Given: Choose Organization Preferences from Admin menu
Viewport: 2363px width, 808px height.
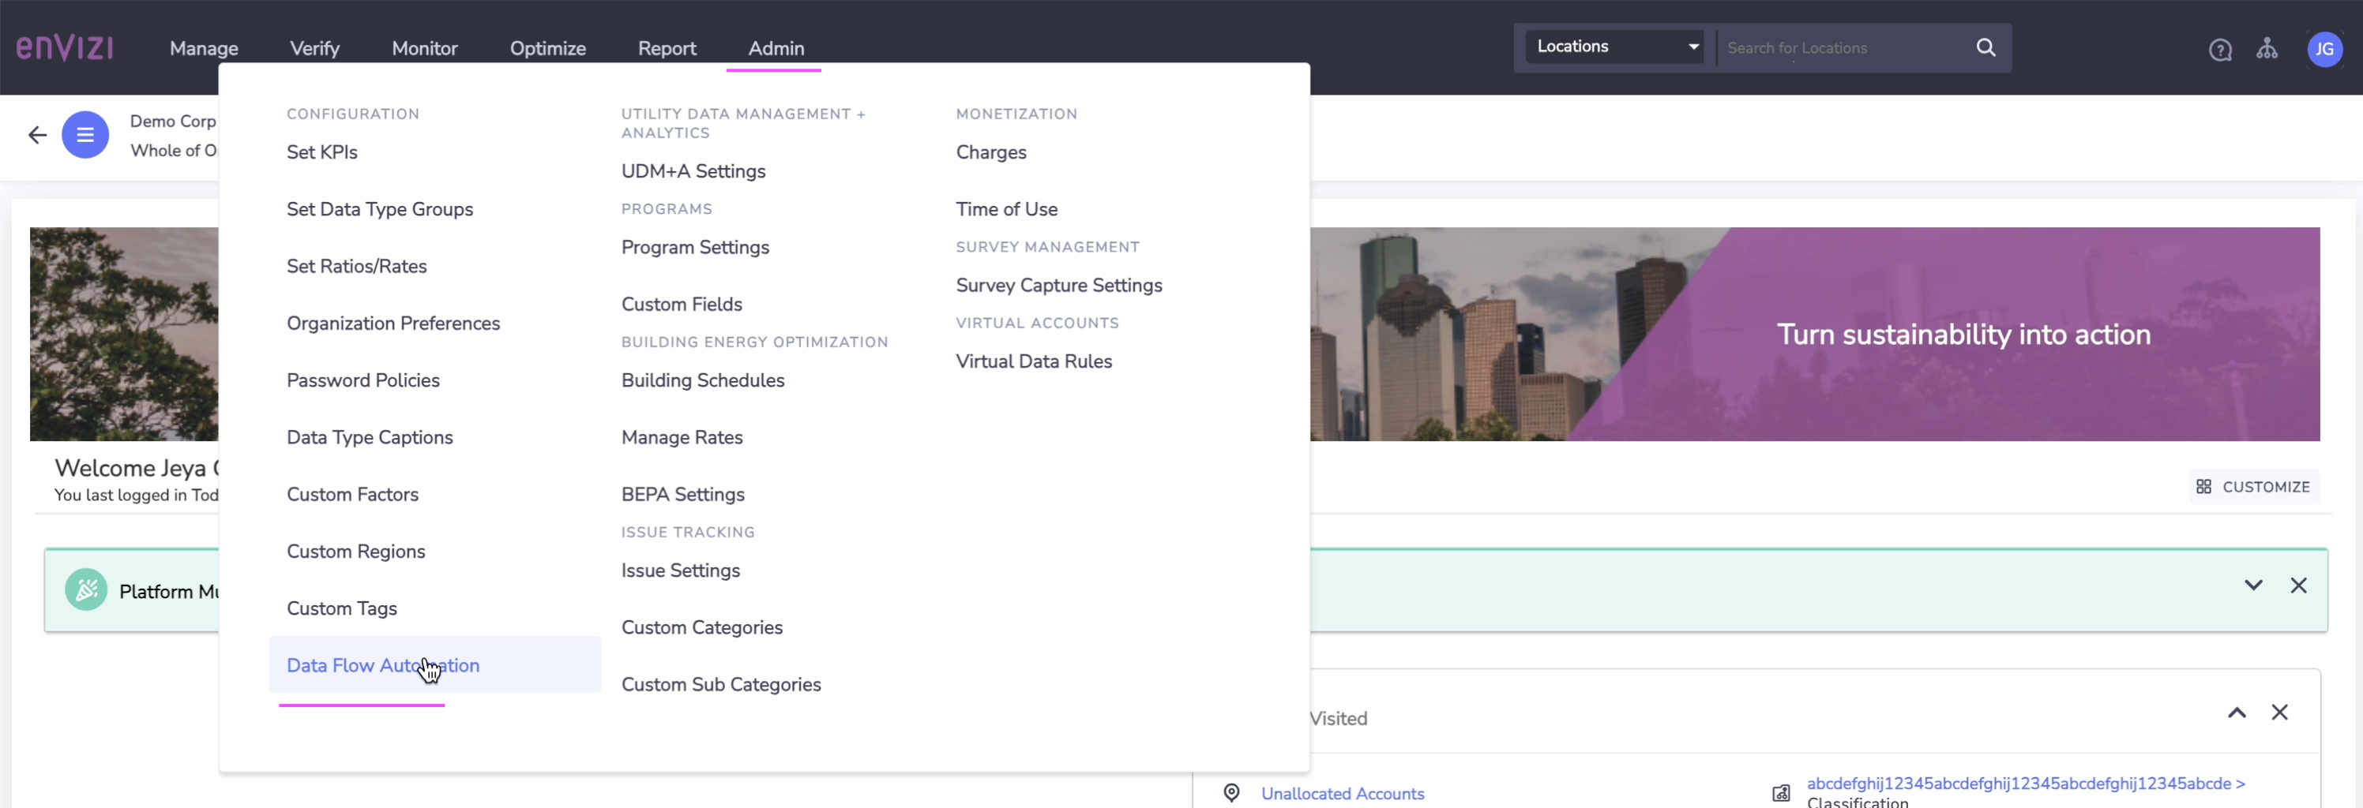Looking at the screenshot, I should point(393,324).
